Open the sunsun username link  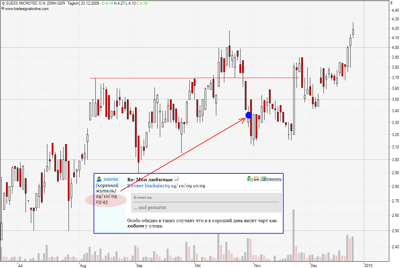click(x=110, y=179)
